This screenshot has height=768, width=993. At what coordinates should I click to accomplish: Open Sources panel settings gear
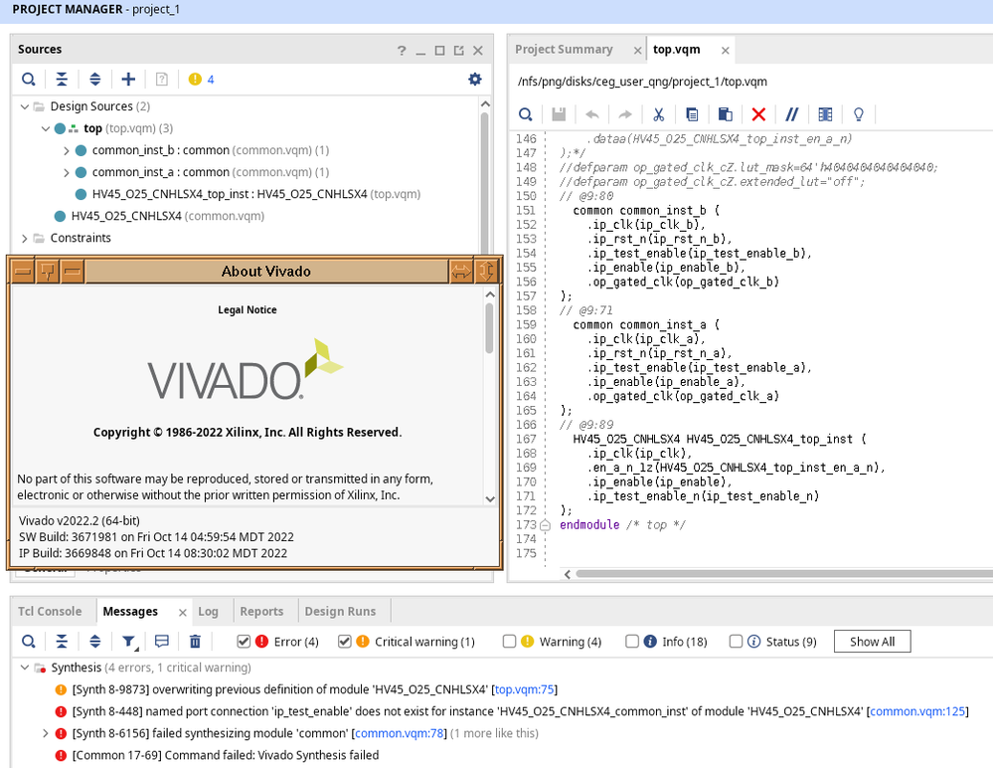click(474, 80)
